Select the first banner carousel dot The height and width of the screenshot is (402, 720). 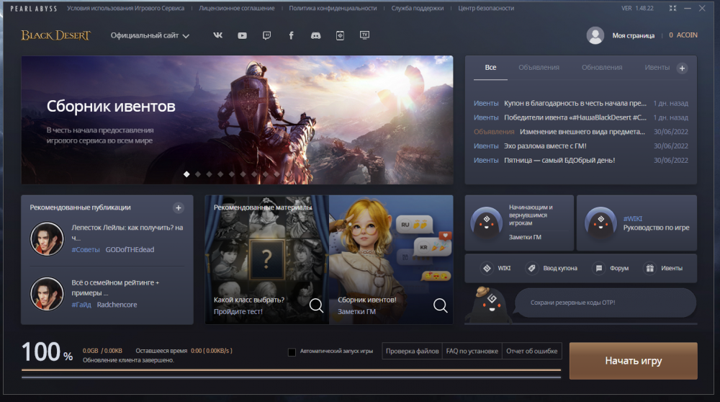click(x=186, y=174)
